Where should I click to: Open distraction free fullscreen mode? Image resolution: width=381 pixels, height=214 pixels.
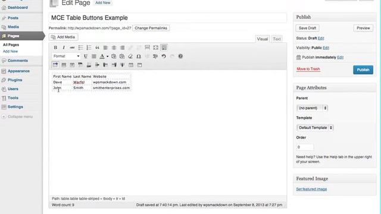coord(156,48)
